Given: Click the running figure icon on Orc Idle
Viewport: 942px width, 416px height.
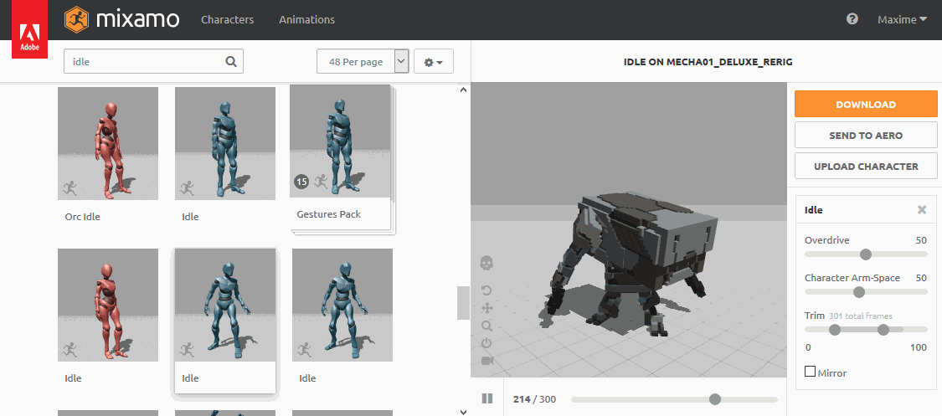Looking at the screenshot, I should tap(69, 187).
